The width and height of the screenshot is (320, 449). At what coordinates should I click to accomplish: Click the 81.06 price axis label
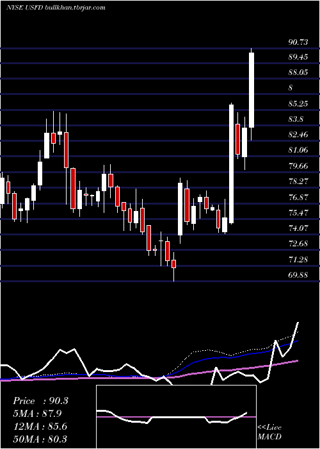[x=298, y=149]
